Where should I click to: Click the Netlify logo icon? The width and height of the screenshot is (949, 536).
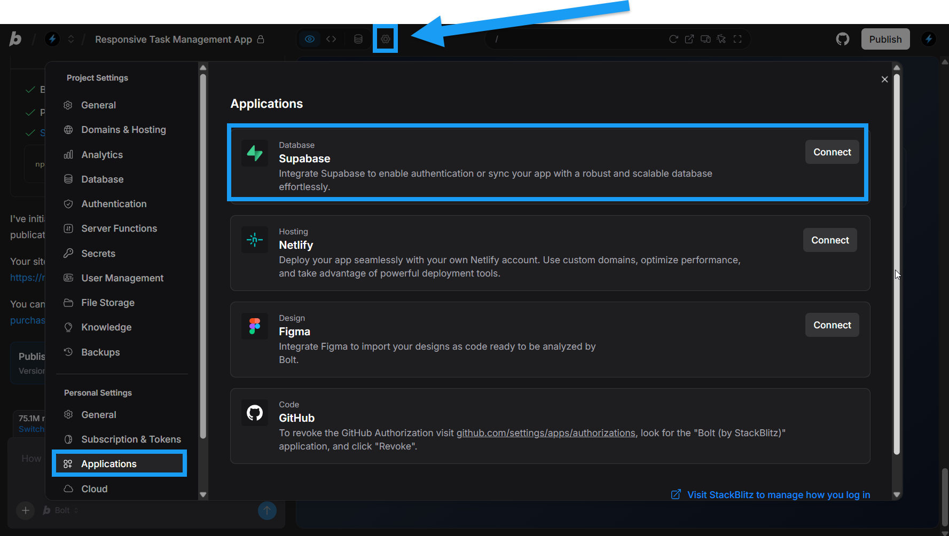pyautogui.click(x=255, y=240)
